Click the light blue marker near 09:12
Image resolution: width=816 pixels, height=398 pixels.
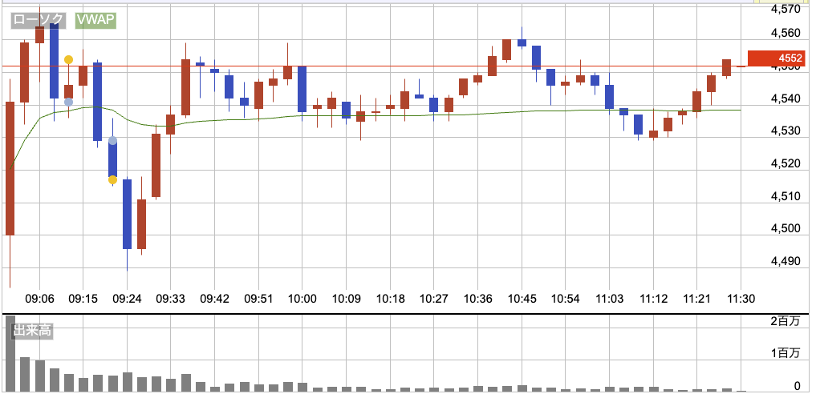(69, 102)
